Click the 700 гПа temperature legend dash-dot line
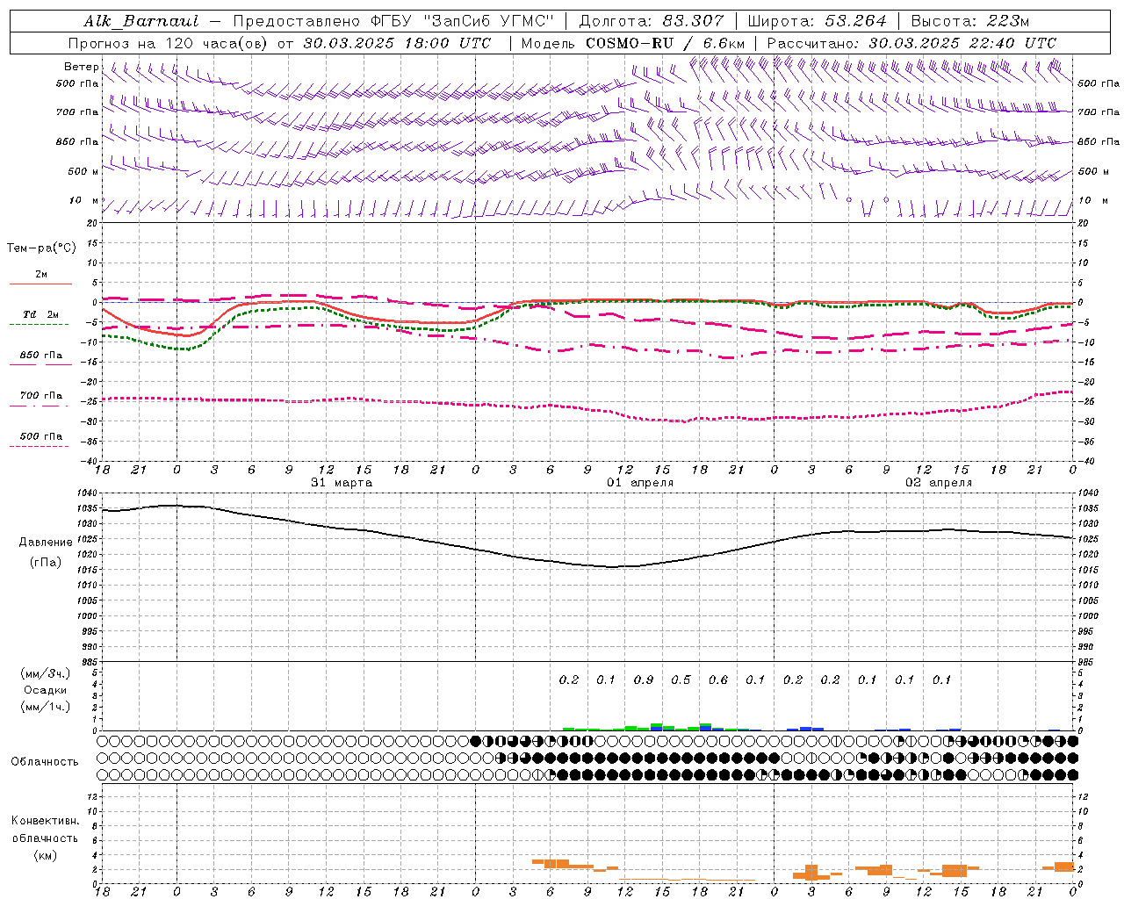Image resolution: width=1124 pixels, height=899 pixels. coord(40,406)
